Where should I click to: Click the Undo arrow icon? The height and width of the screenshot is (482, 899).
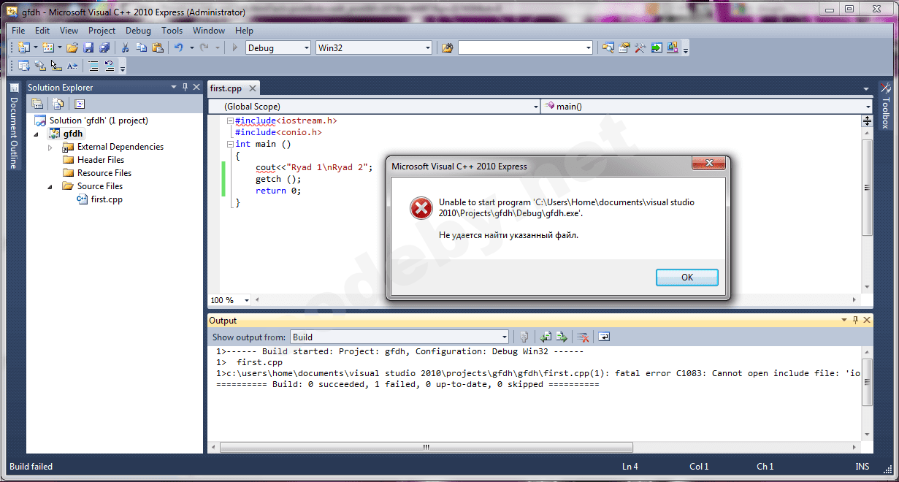pyautogui.click(x=178, y=47)
